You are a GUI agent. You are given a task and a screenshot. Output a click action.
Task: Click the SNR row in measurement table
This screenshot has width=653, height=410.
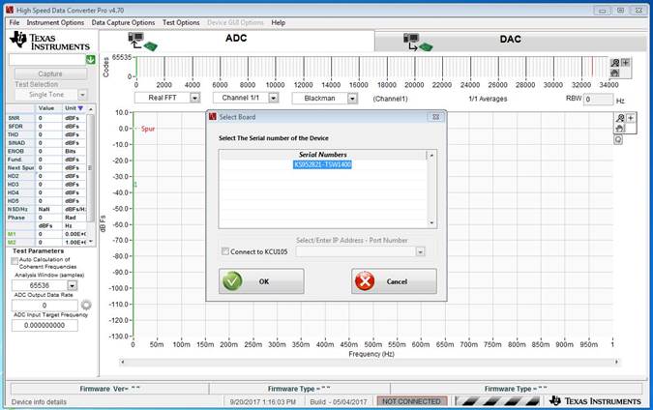point(46,118)
